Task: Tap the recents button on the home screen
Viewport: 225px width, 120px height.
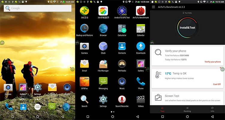Action: click(13, 117)
